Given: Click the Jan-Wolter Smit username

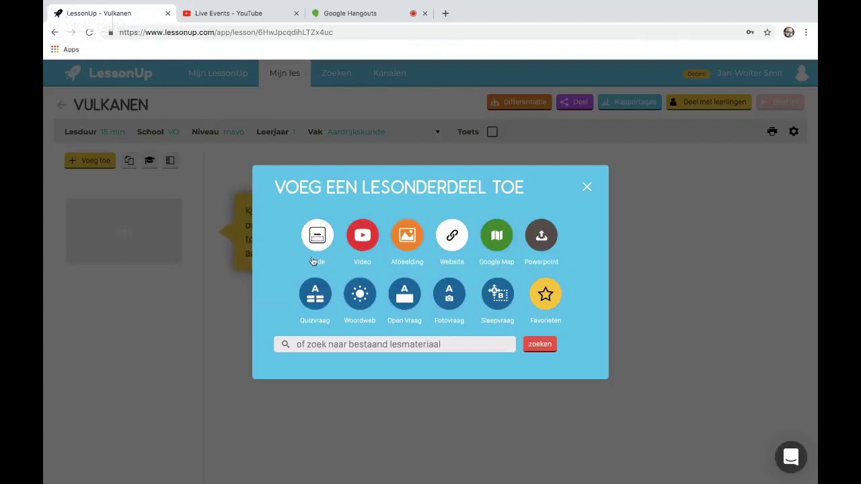Looking at the screenshot, I should (x=749, y=73).
